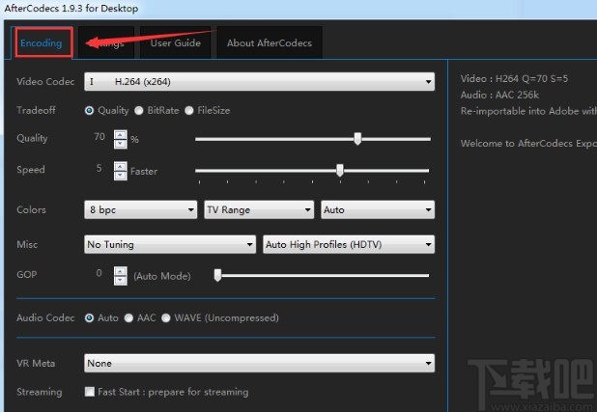This screenshot has width=597, height=412.
Task: Select the FileSize tradeoff option
Action: (x=189, y=111)
